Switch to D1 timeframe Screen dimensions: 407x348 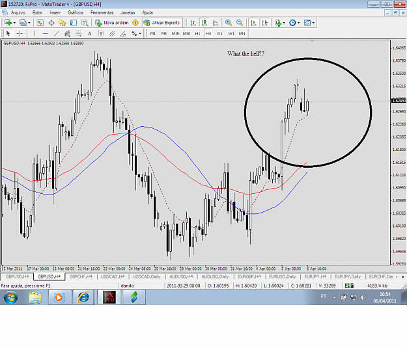[220, 33]
